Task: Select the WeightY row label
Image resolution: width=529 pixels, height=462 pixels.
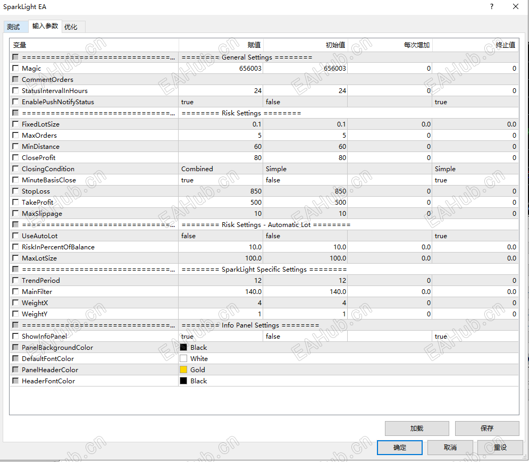Action: tap(35, 314)
